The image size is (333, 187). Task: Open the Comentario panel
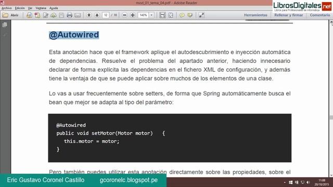[320, 15]
